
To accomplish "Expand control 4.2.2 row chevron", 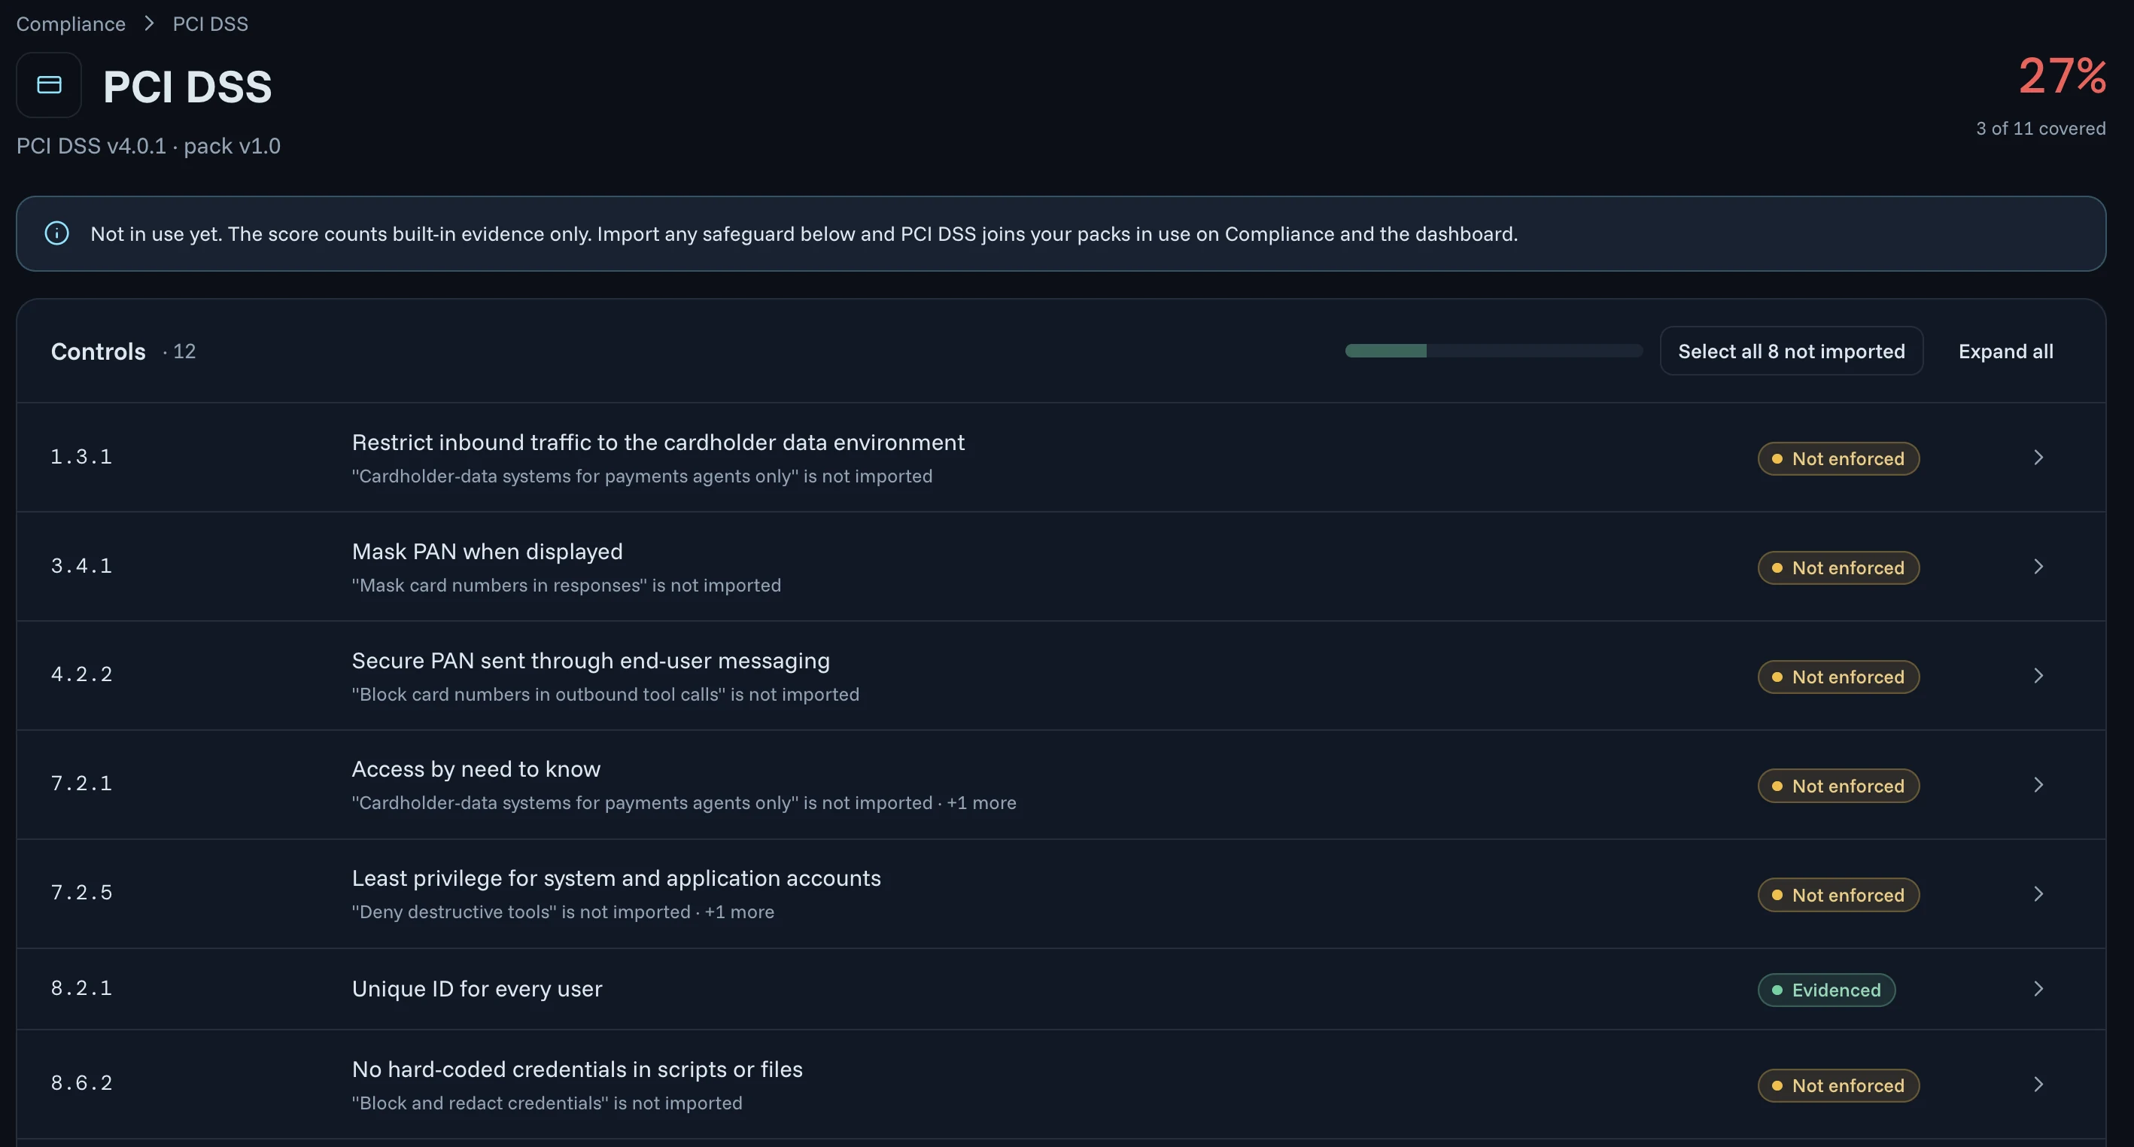I will [2038, 677].
